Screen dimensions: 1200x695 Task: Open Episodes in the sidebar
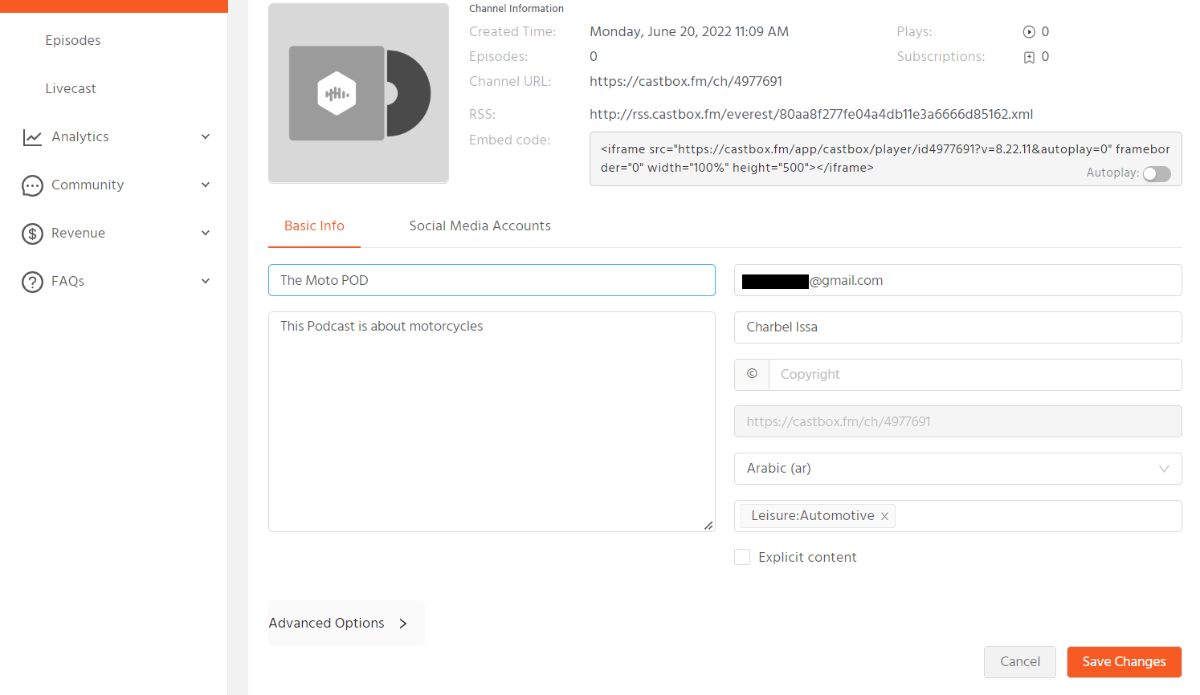point(73,41)
